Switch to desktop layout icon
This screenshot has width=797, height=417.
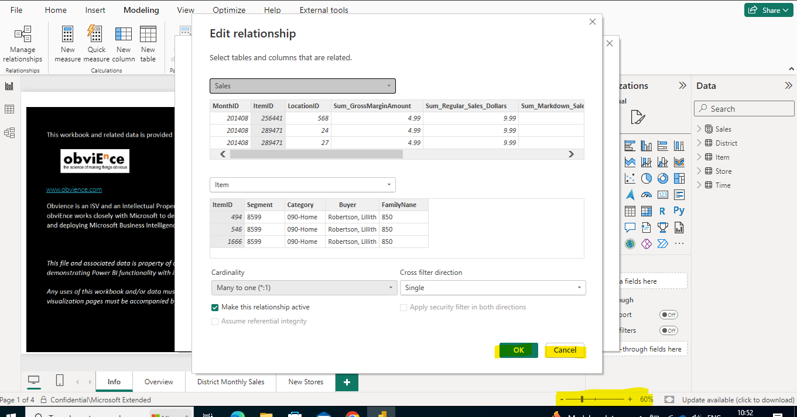[x=34, y=381]
